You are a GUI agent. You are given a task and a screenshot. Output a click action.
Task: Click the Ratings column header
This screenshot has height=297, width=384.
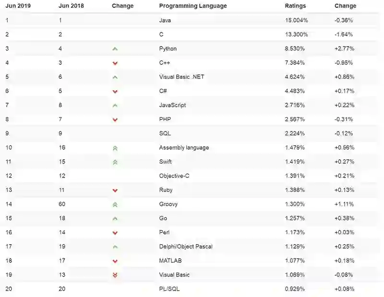pyautogui.click(x=295, y=6)
